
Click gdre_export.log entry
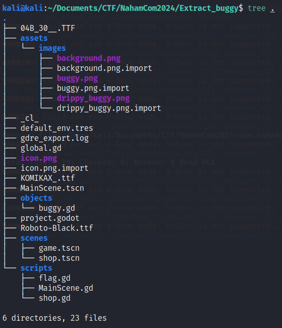coord(54,138)
